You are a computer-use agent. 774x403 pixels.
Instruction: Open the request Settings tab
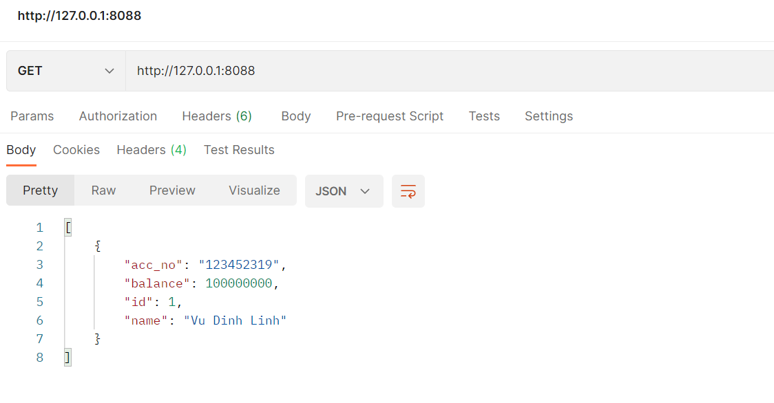[548, 116]
